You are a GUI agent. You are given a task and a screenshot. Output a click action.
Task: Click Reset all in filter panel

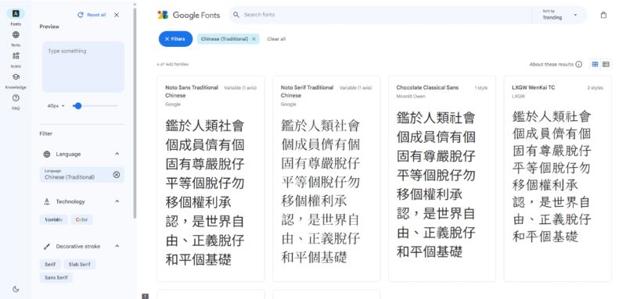tap(92, 15)
